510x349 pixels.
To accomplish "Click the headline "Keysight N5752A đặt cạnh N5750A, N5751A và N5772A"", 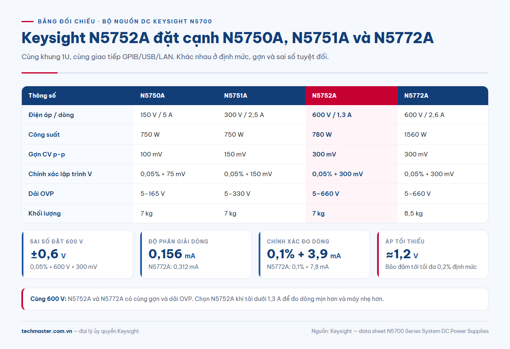I will click(227, 38).
